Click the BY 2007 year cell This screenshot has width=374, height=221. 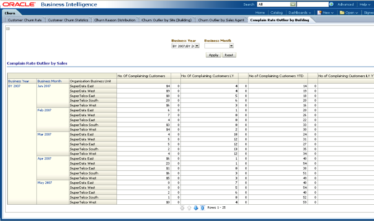(x=14, y=86)
